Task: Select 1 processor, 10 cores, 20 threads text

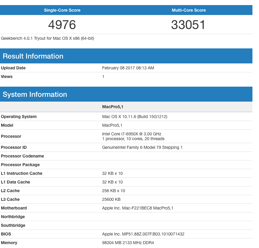Action: point(133,139)
